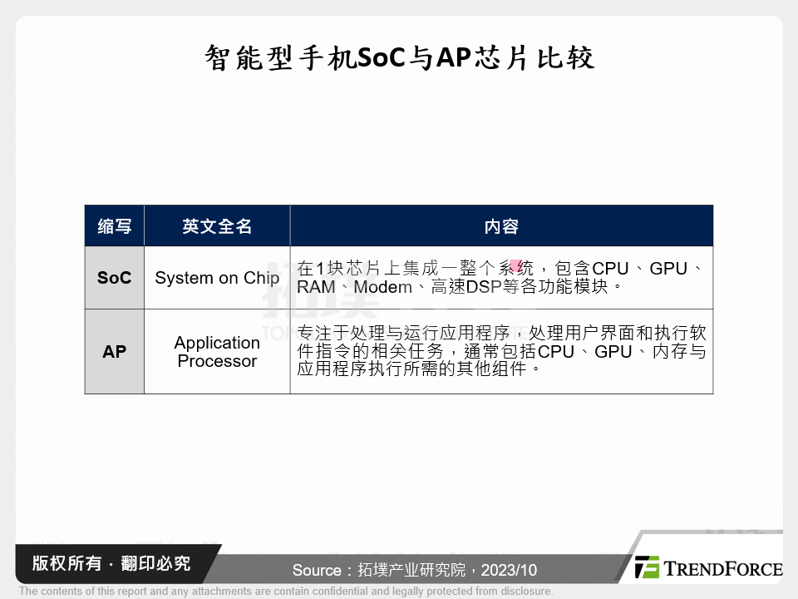Expand the 英文全名 column header

point(216,225)
